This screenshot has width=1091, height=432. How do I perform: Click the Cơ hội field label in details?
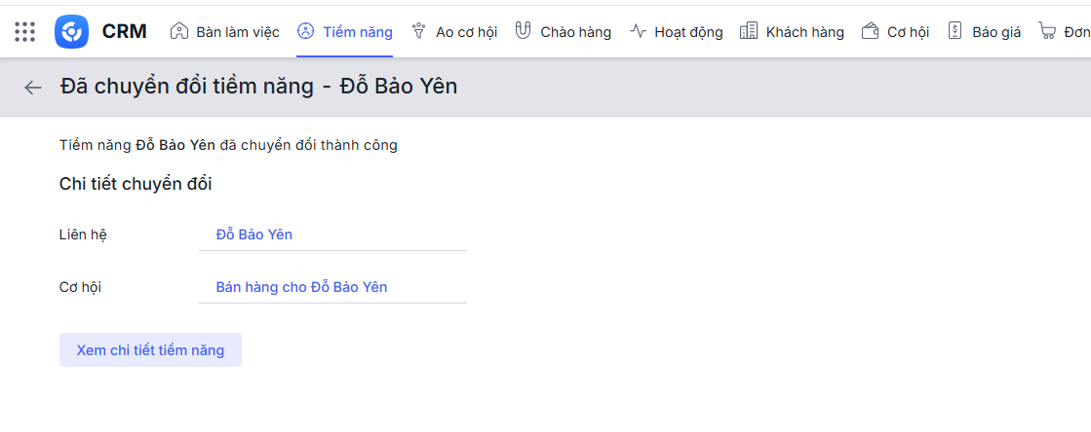point(80,287)
